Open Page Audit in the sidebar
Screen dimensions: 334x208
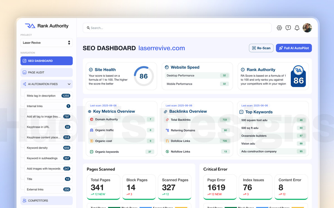pyautogui.click(x=46, y=72)
